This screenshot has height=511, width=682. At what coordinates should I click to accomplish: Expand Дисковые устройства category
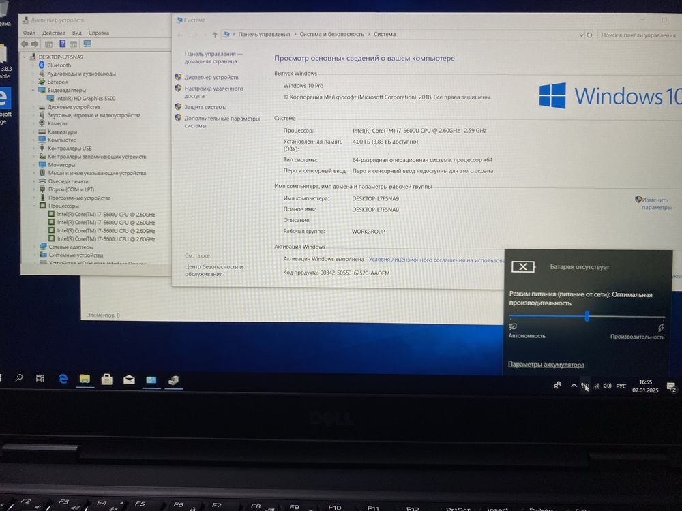point(33,107)
